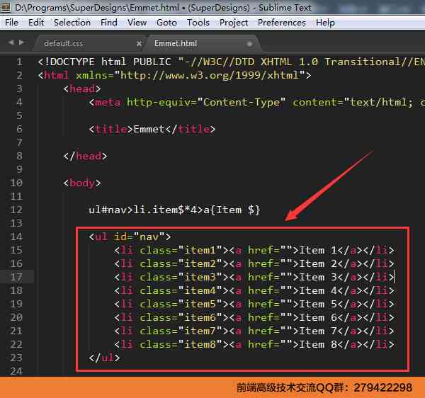This screenshot has width=425, height=398.
Task: Open the Tools menu
Action: [x=198, y=23]
